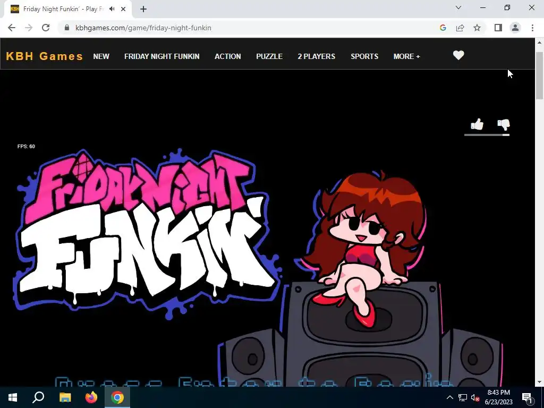
Task: Open the NEW games menu item
Action: click(x=101, y=56)
